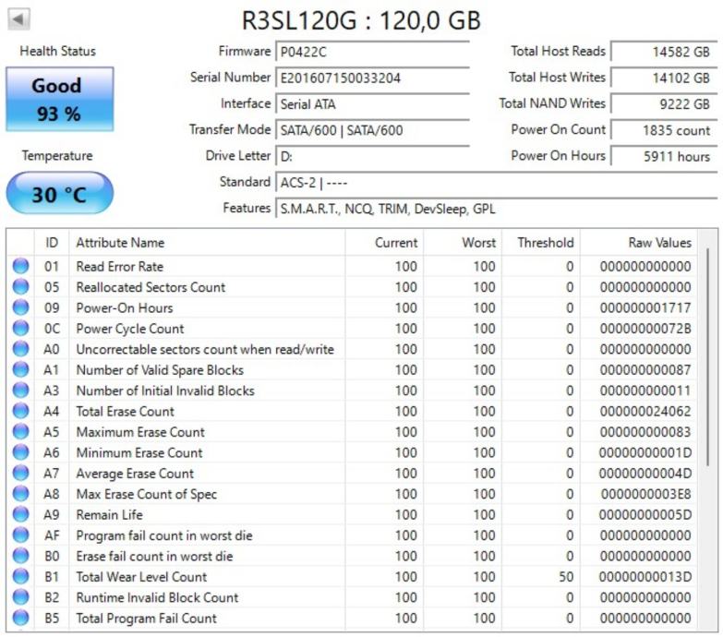The width and height of the screenshot is (723, 637).
Task: Click the status orb for Read Error Rate
Action: [20, 266]
